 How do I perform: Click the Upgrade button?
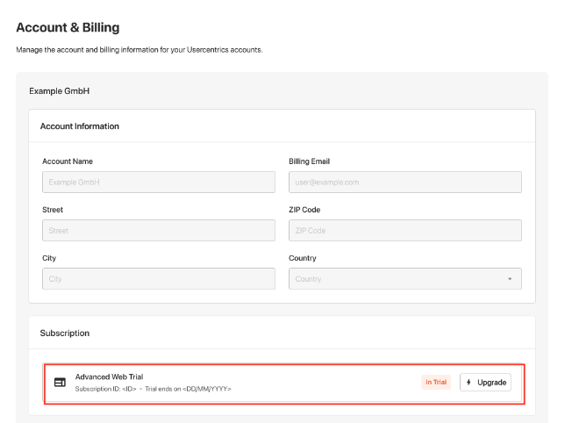click(x=485, y=383)
